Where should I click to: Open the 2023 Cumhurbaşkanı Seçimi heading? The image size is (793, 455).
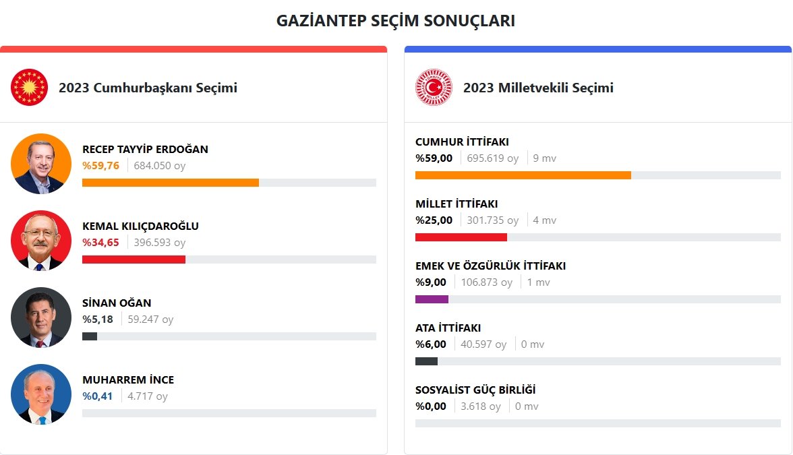tap(148, 88)
